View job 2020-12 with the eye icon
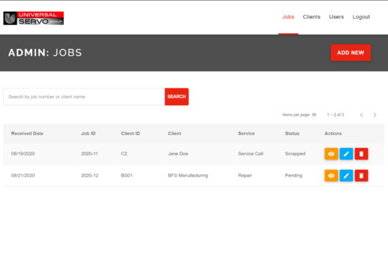The width and height of the screenshot is (388, 280). tap(331, 175)
